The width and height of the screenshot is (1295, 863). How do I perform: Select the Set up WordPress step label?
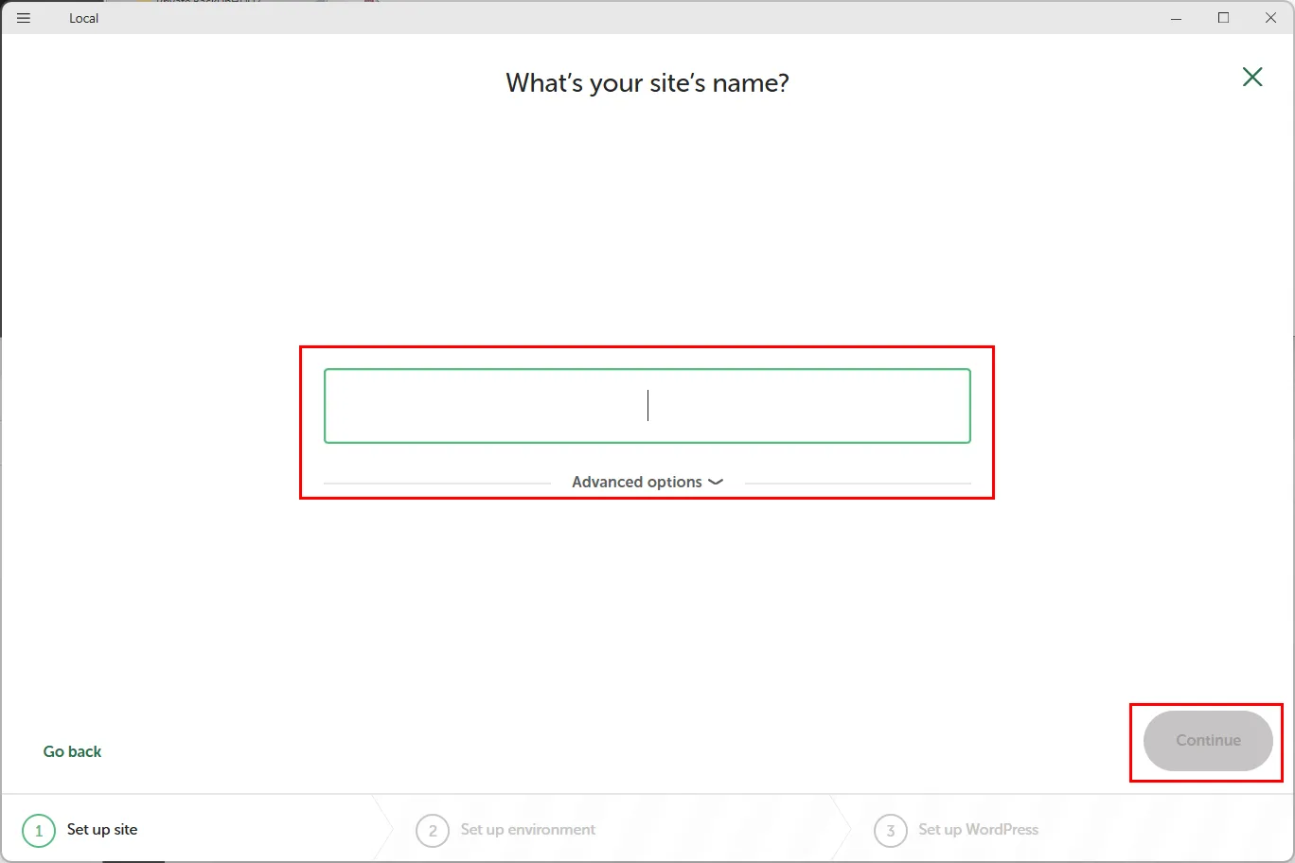click(x=978, y=830)
